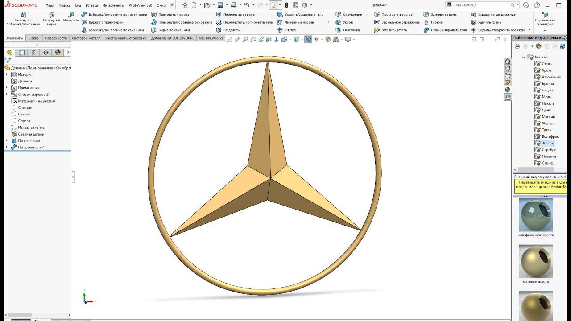Toggle the rebuild traffic light icon

[x=286, y=5]
